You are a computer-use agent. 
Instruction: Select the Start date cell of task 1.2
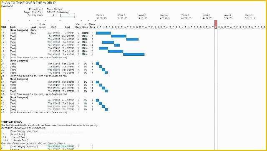(x=54, y=36)
